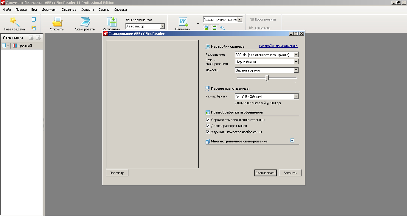Open the Редактируемая копия dropdown
This screenshot has width=407, height=216.
coord(240,20)
